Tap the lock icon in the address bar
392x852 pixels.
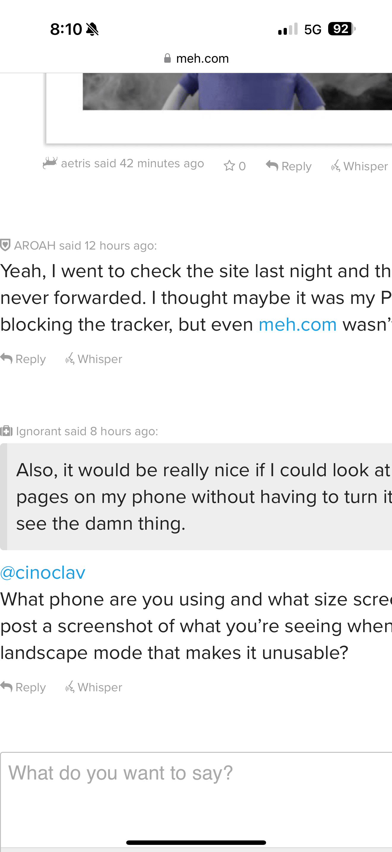[167, 59]
